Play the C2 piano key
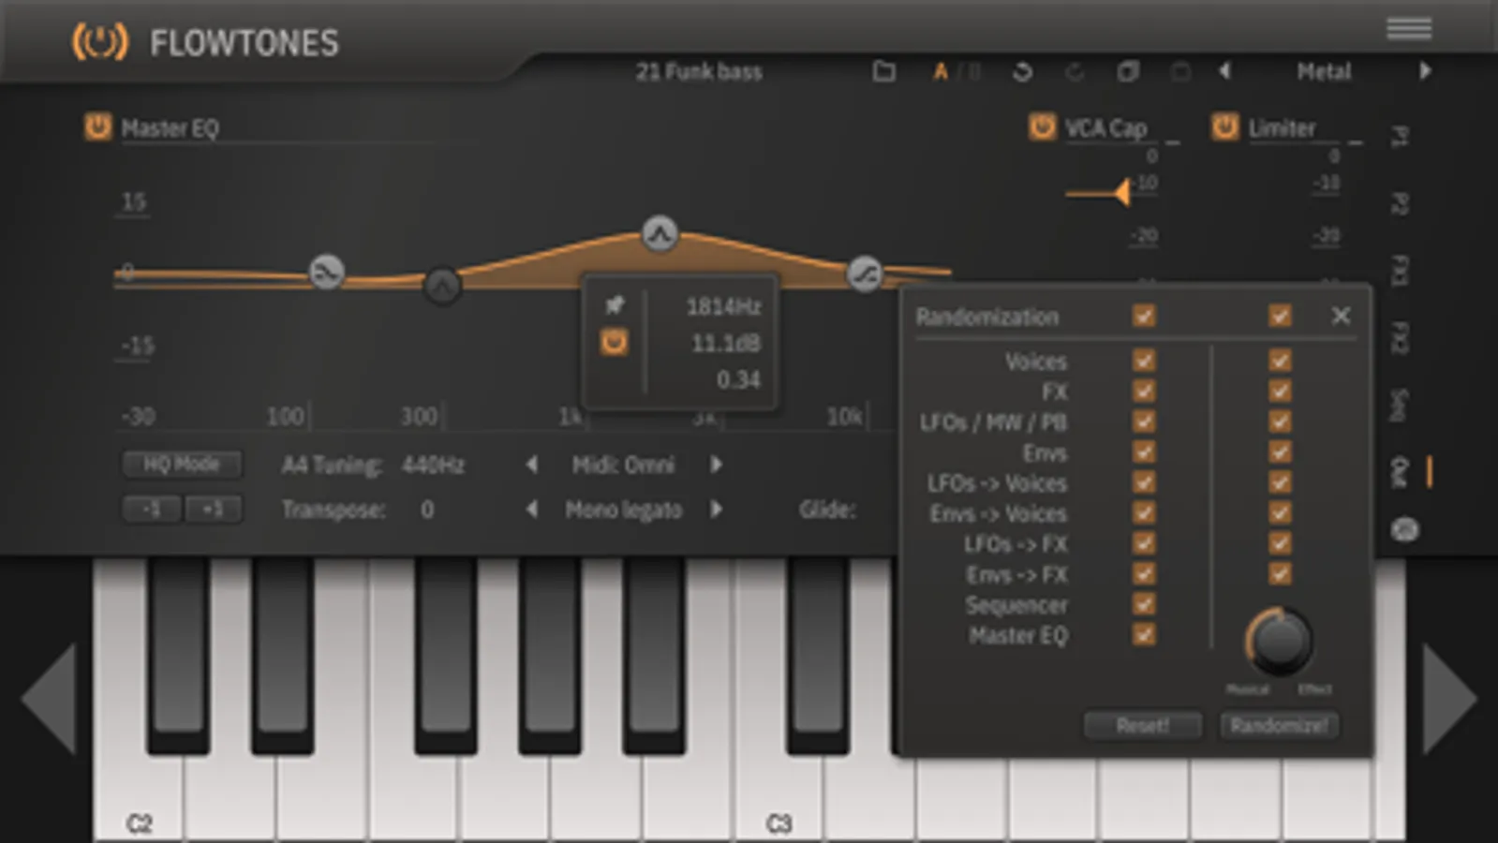1498x843 pixels. click(x=139, y=796)
